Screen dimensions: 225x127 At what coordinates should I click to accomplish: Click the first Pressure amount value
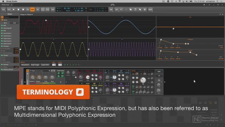[16, 49]
